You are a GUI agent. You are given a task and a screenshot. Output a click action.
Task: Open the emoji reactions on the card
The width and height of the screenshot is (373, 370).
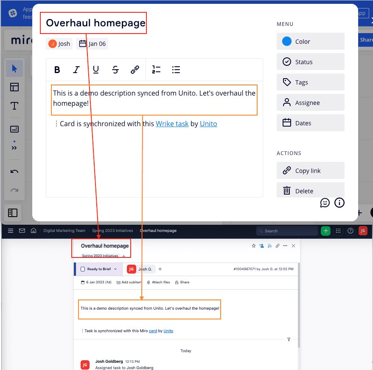tap(325, 203)
